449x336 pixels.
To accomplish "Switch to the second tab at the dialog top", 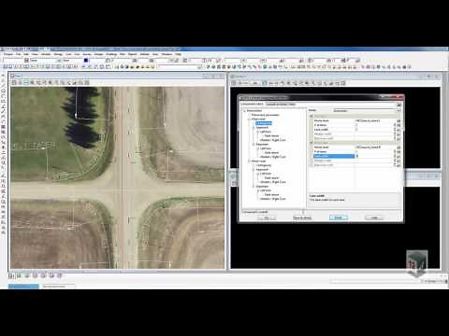I will (281, 105).
